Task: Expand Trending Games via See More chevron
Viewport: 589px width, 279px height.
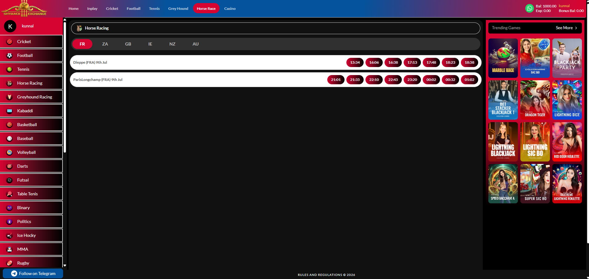Action: [576, 28]
